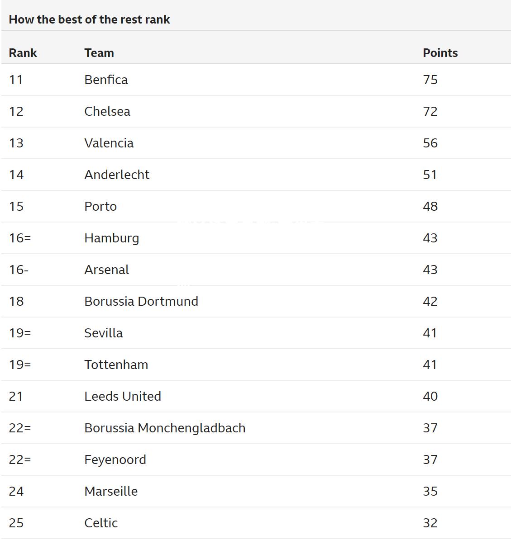Click the Arsenal team name
Image resolution: width=511 pixels, height=540 pixels.
click(x=107, y=270)
